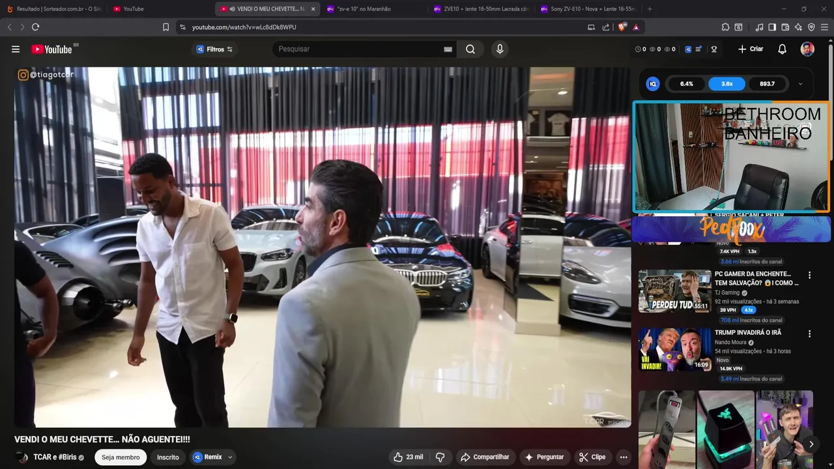Image resolution: width=834 pixels, height=469 pixels.
Task: Start voice search with microphone icon
Action: [x=500, y=49]
